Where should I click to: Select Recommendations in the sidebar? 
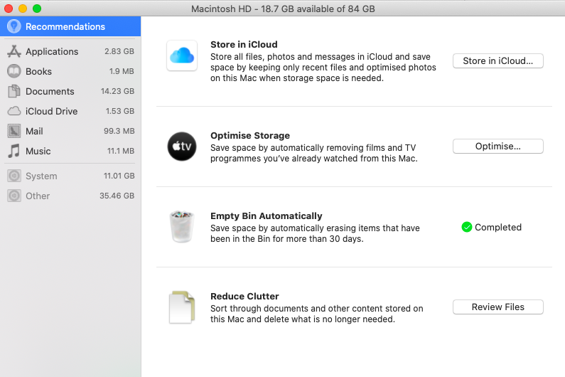65,26
